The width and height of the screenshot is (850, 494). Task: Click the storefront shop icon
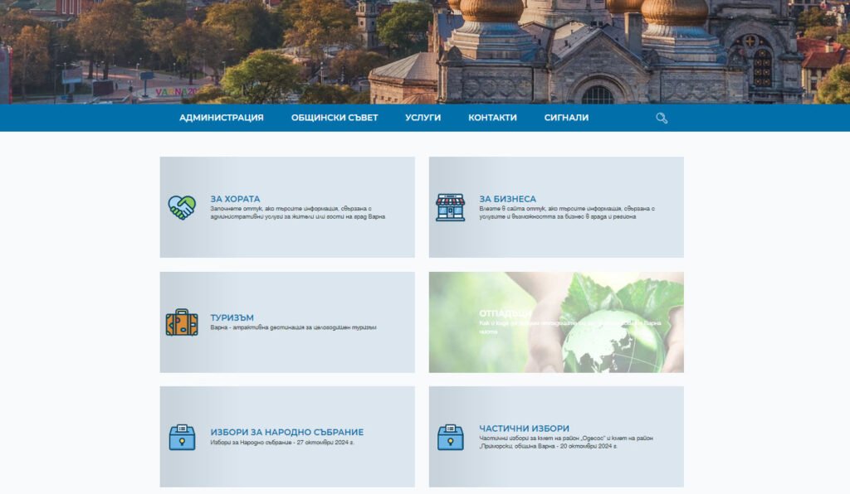pyautogui.click(x=451, y=207)
